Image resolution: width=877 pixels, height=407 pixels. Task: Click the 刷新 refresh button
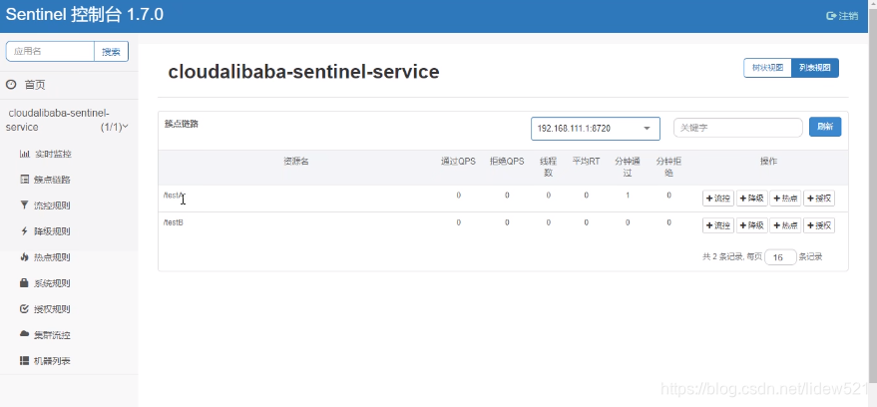tap(825, 127)
